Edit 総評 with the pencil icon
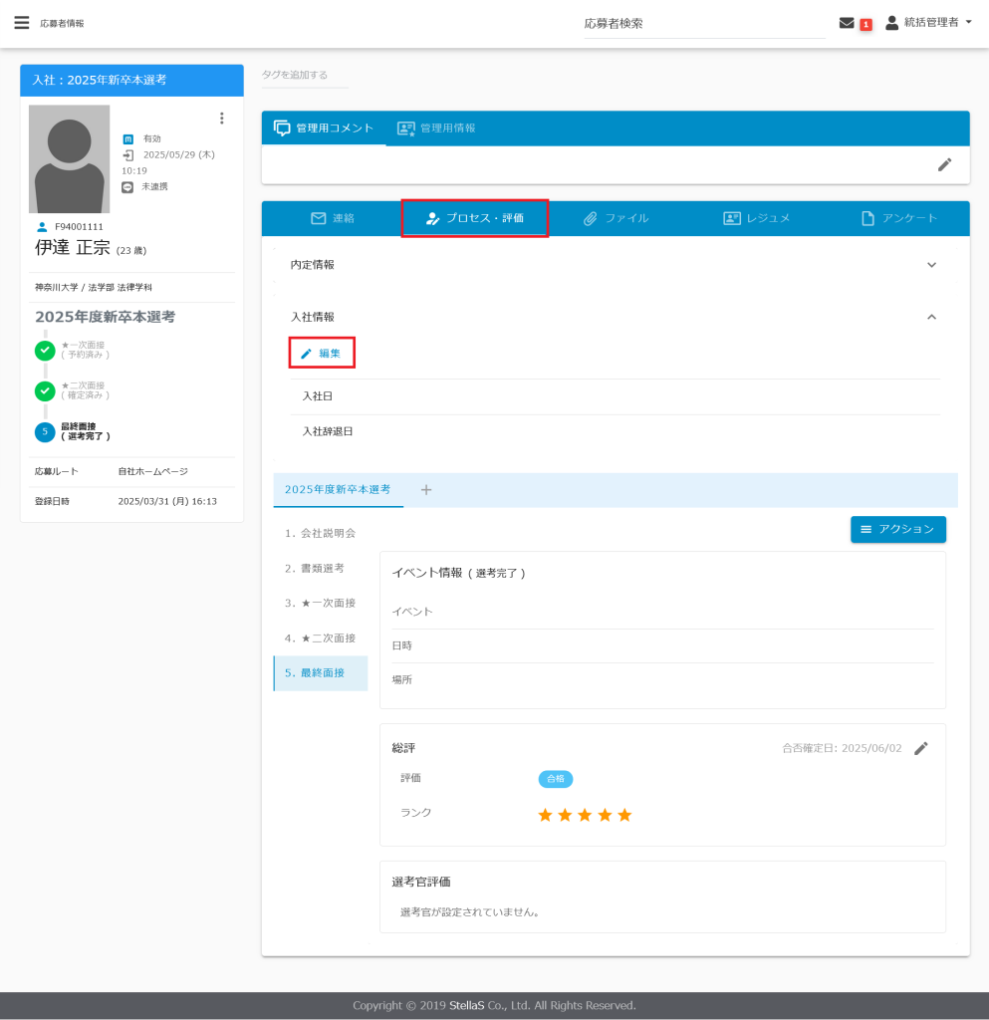989x1020 pixels. [921, 748]
